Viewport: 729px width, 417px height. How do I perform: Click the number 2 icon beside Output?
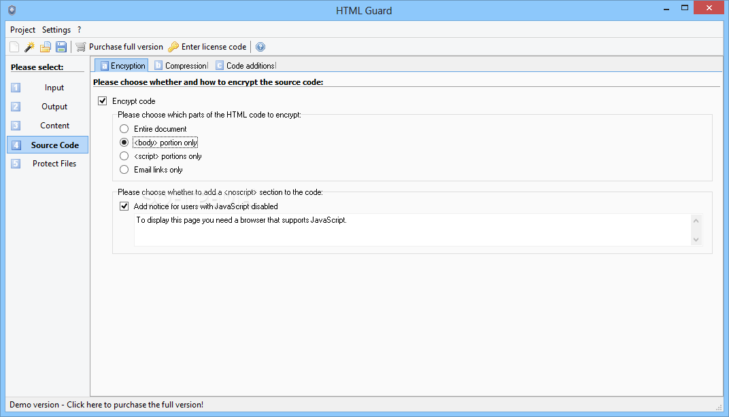pyautogui.click(x=16, y=107)
